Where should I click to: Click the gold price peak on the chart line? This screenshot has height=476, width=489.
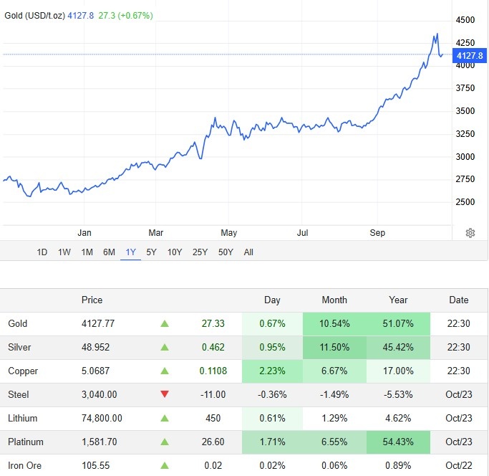point(437,34)
